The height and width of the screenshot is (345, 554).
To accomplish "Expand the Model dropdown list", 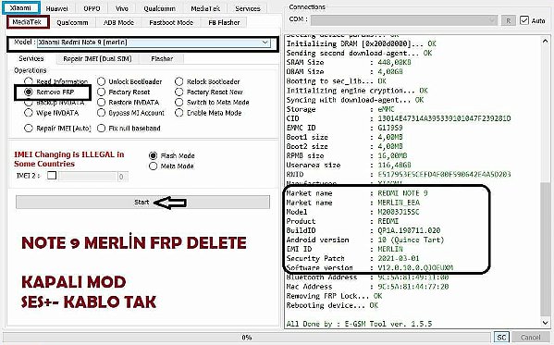I will (x=265, y=43).
